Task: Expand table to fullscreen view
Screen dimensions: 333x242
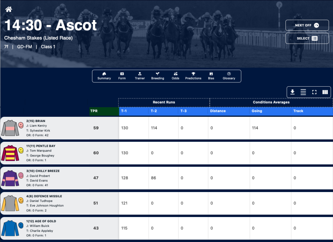Action: [x=314, y=92]
